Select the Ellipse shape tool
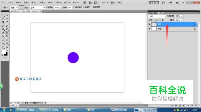The height and width of the screenshot is (112, 201). [7, 43]
